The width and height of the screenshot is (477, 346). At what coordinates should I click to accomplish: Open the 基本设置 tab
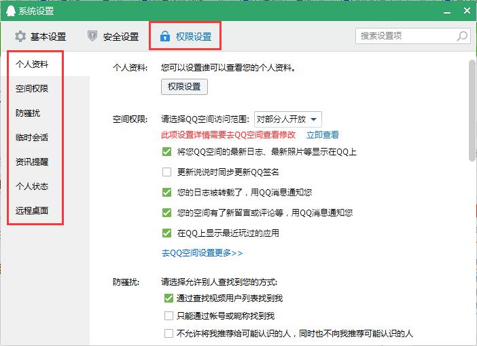click(x=41, y=37)
